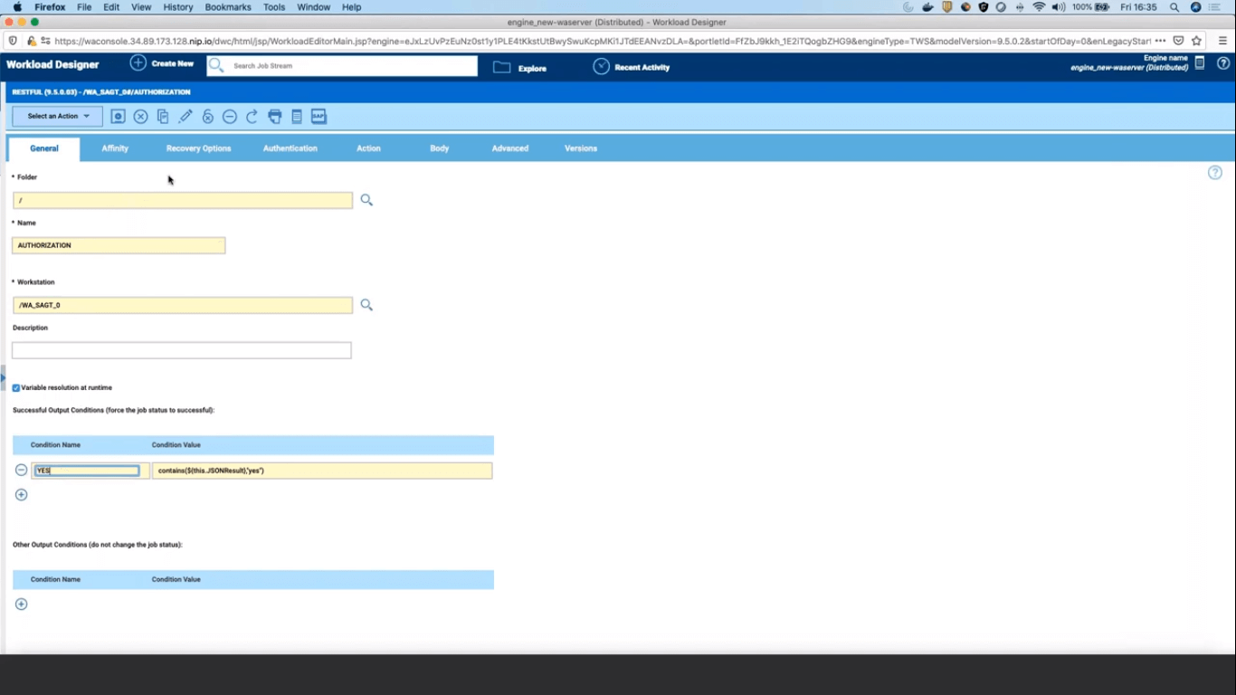Screen dimensions: 1236x695
Task: Add a new other output condition
Action: [x=22, y=605]
